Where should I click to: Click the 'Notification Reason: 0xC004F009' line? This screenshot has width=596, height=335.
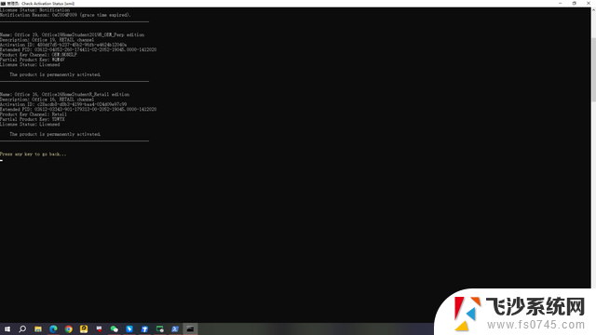point(65,15)
